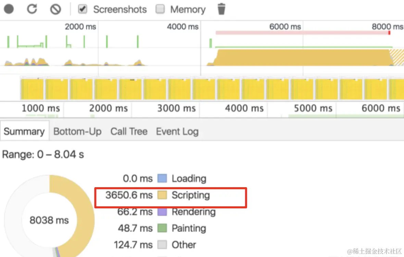Open the Call Tree tab
Image resolution: width=404 pixels, height=257 pixels.
pyautogui.click(x=129, y=131)
